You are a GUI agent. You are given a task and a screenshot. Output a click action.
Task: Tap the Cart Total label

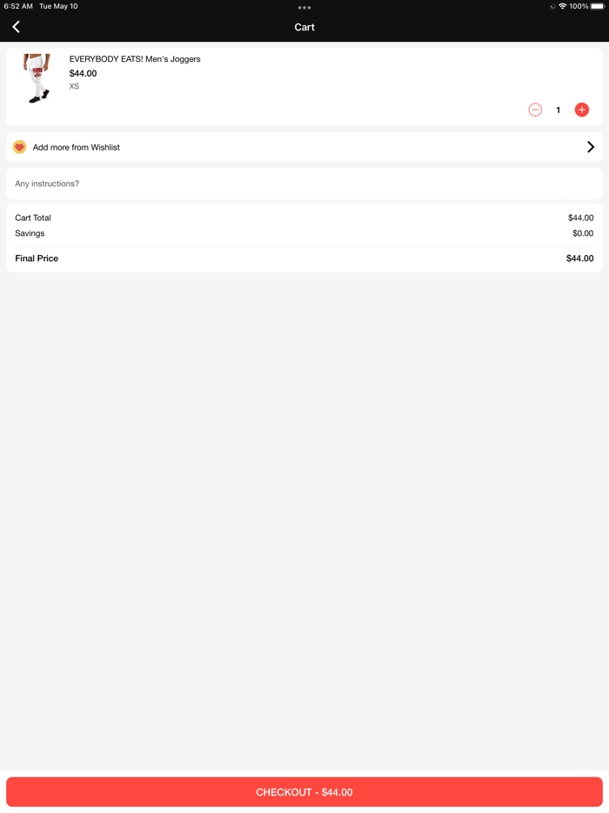[x=33, y=218]
